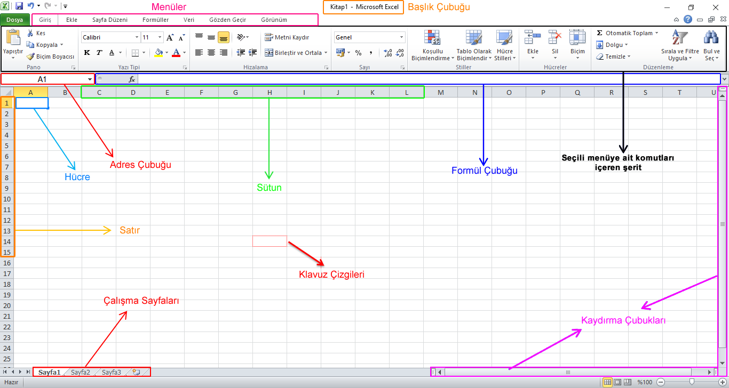
Task: Click the zoom slider in status bar
Action: [x=692, y=382]
